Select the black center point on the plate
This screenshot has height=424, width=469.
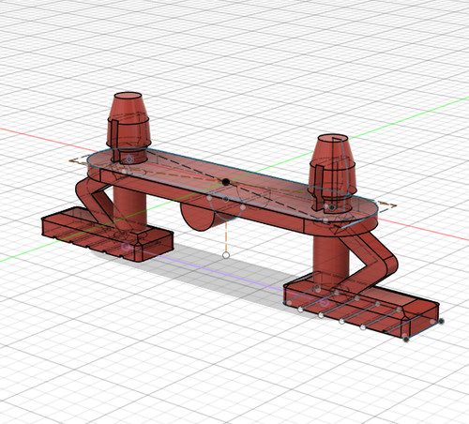[226, 182]
